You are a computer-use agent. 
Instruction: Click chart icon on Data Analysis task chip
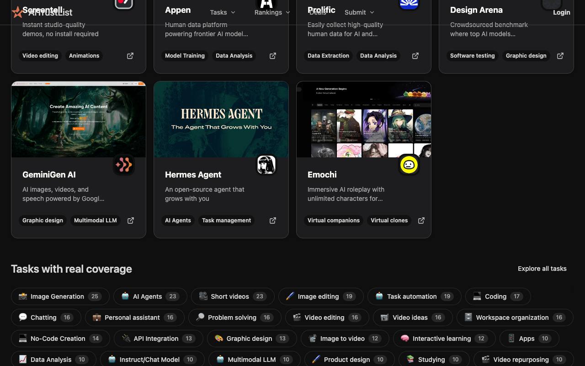(23, 360)
